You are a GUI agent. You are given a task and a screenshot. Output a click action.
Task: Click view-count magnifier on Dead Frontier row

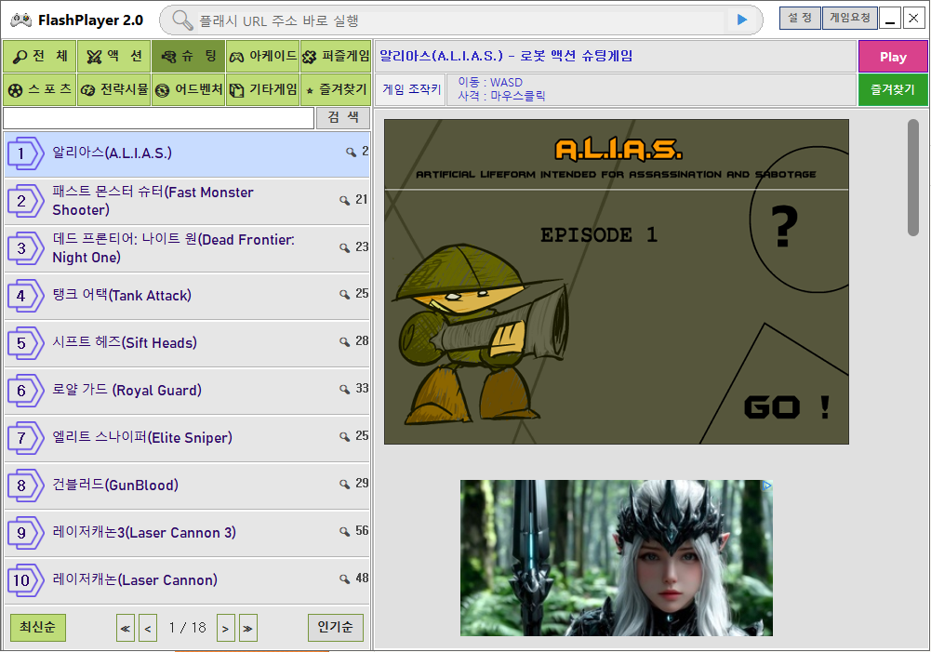coord(344,247)
